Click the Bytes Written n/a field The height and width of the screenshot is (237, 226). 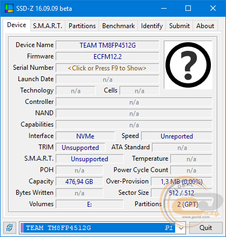click(x=79, y=193)
